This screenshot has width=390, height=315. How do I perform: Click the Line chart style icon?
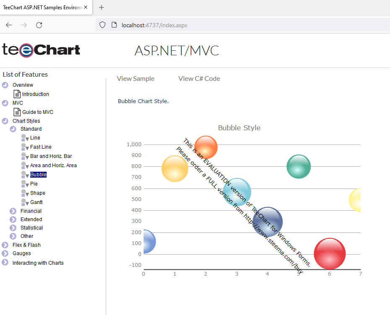25,138
